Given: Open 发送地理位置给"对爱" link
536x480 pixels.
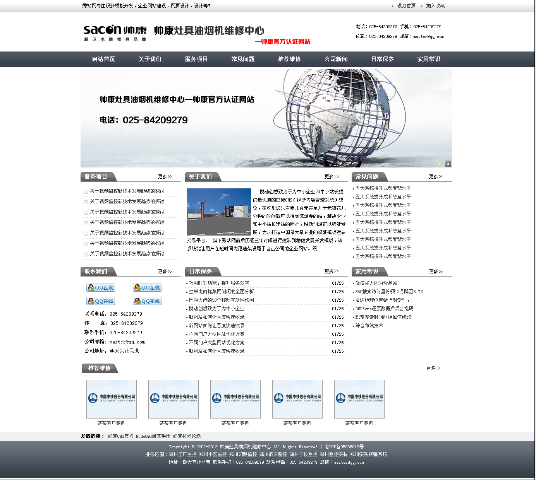Looking at the screenshot, I should [x=382, y=300].
